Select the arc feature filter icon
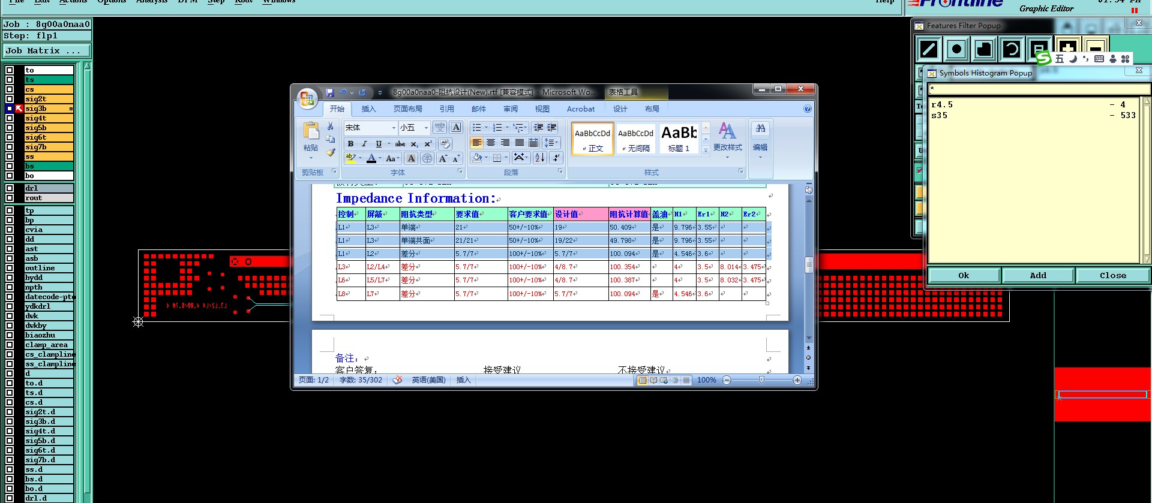This screenshot has width=1152, height=503. (1012, 49)
